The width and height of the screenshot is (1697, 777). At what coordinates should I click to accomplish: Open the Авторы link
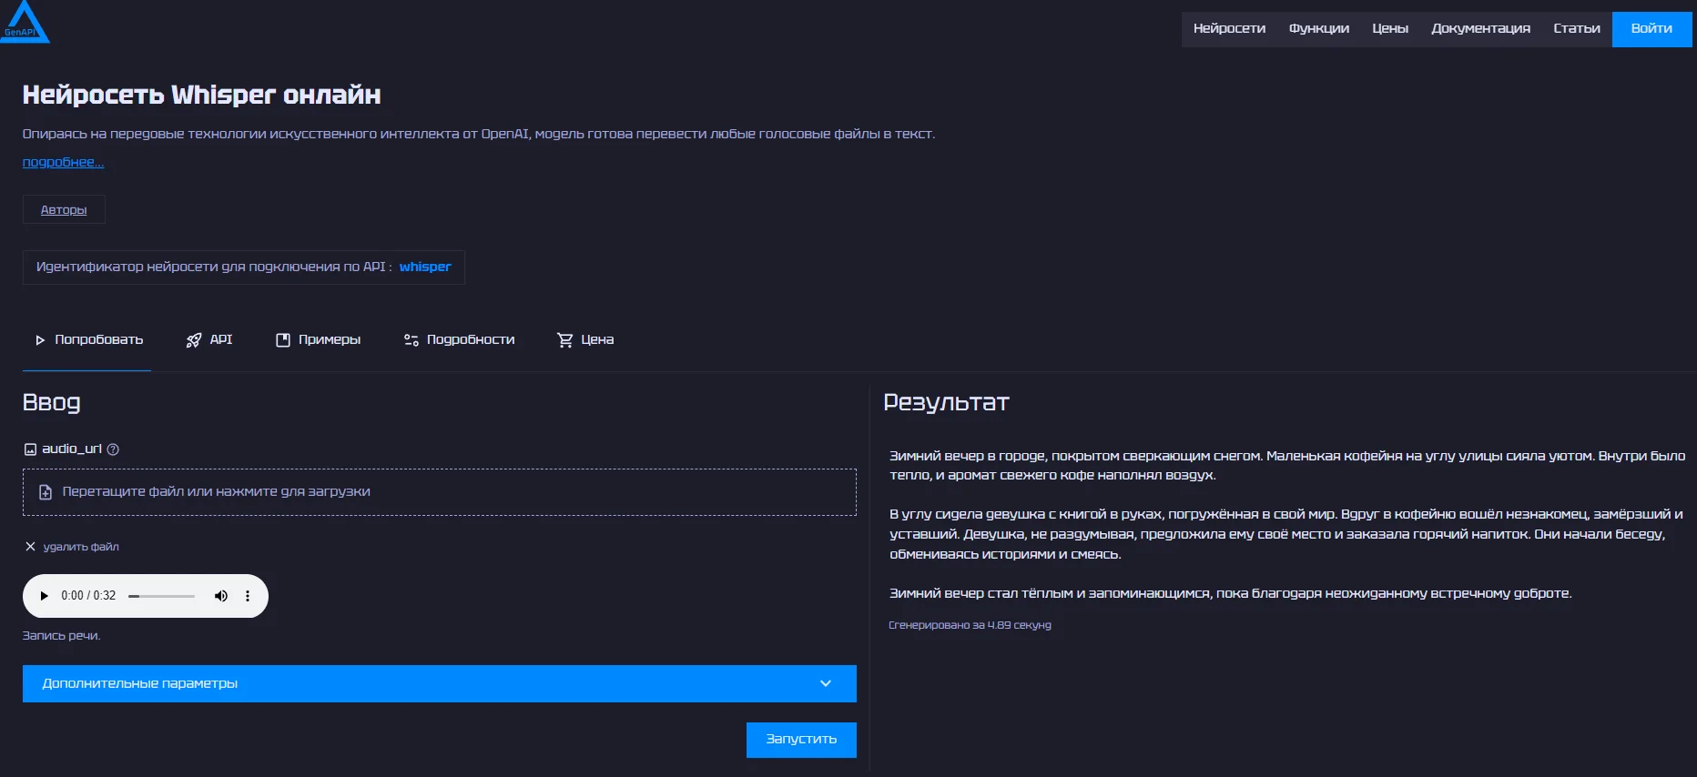click(x=64, y=209)
